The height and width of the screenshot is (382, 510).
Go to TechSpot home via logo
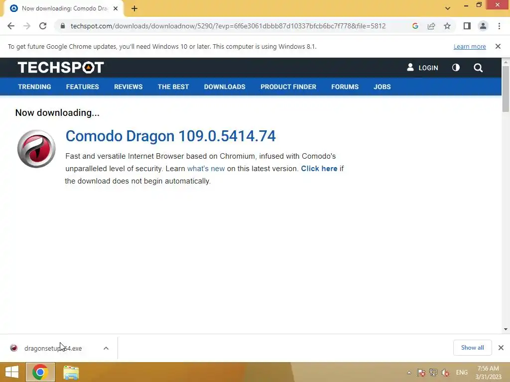coord(61,68)
